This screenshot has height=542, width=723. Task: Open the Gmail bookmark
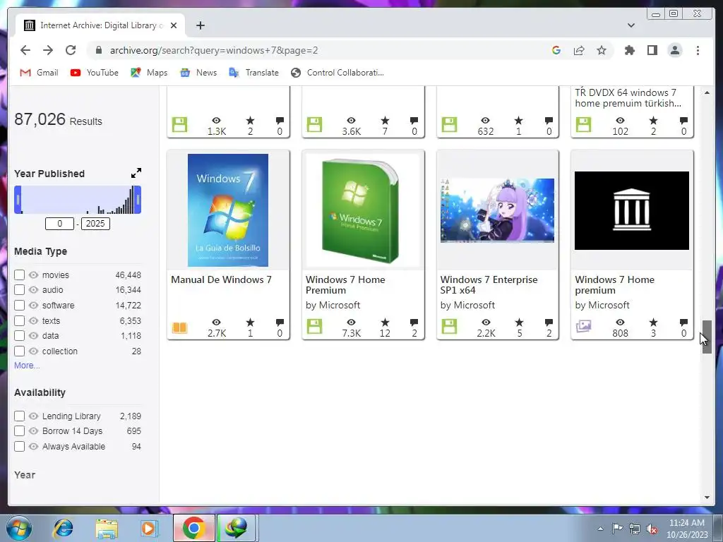click(x=40, y=73)
